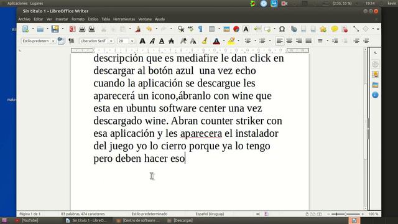Insert a chart using the pie icon
Screen dimensions: 398x224
[236, 29]
